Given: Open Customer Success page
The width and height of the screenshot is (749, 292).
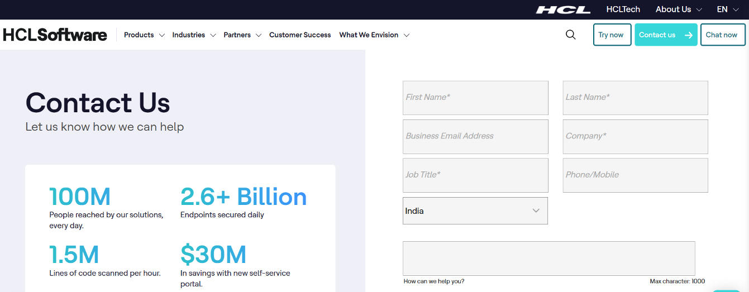Looking at the screenshot, I should (300, 35).
